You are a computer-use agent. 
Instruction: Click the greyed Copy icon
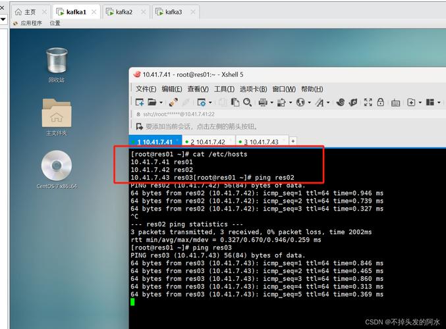pos(223,102)
